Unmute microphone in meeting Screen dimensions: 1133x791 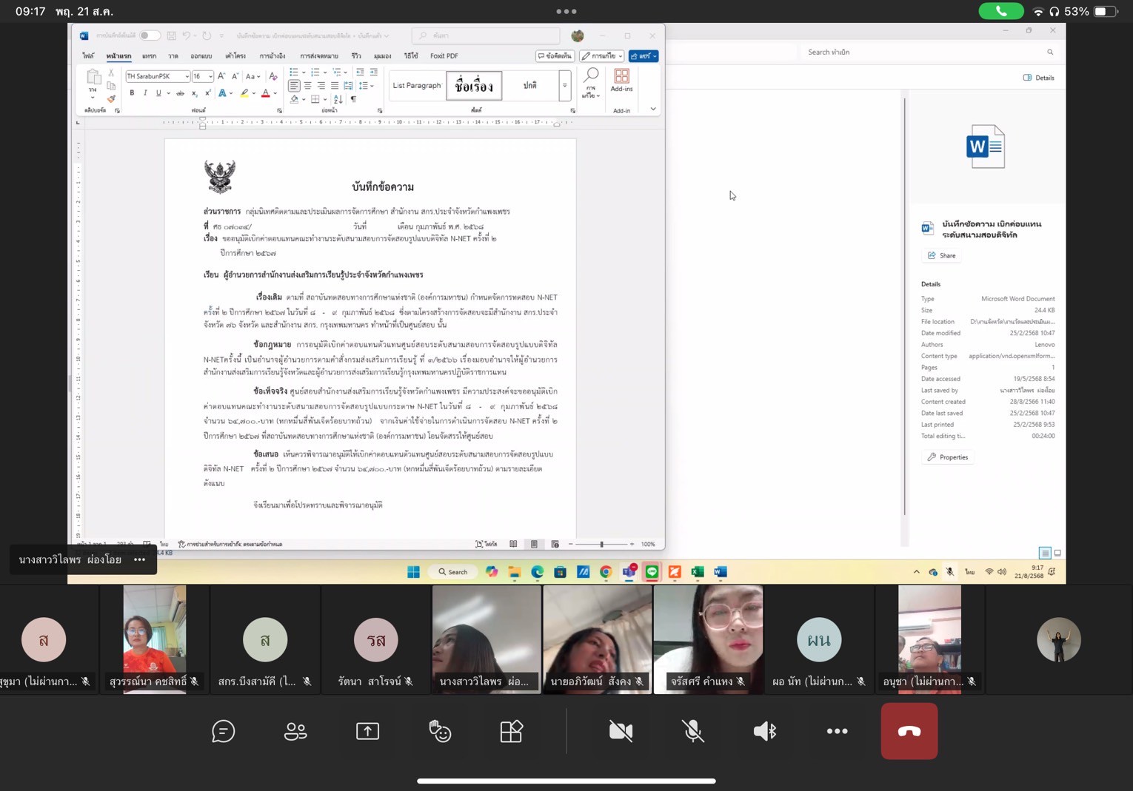point(692,731)
